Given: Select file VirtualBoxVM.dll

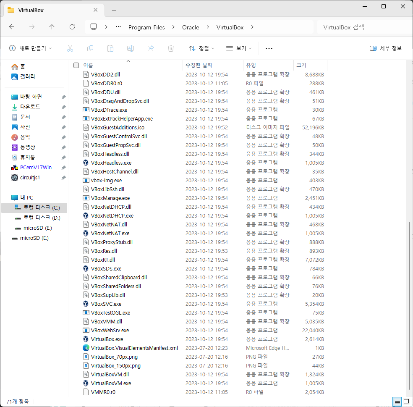Looking at the screenshot, I should coord(110,374).
